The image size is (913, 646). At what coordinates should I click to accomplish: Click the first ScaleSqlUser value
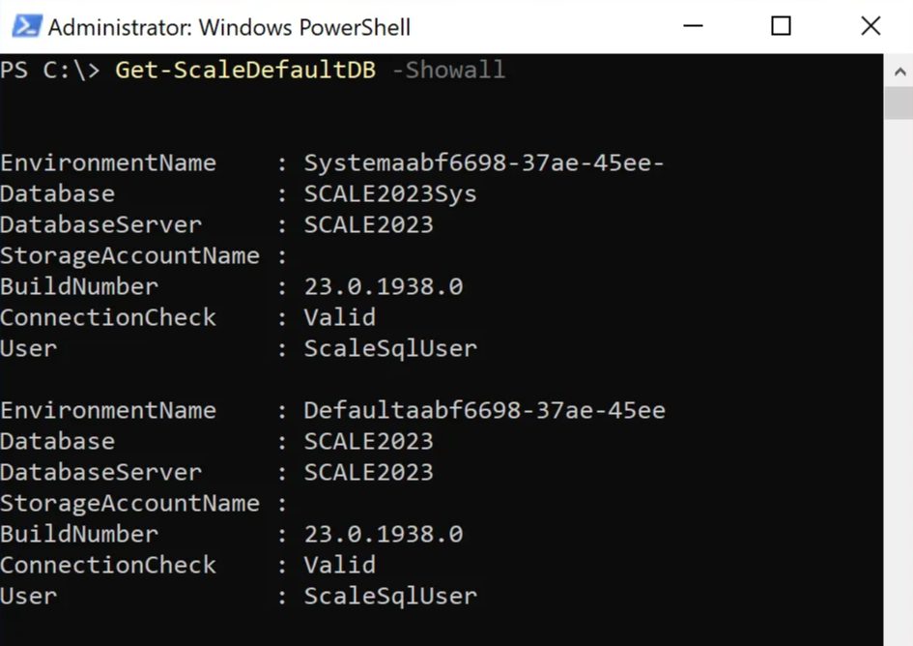[x=390, y=349]
